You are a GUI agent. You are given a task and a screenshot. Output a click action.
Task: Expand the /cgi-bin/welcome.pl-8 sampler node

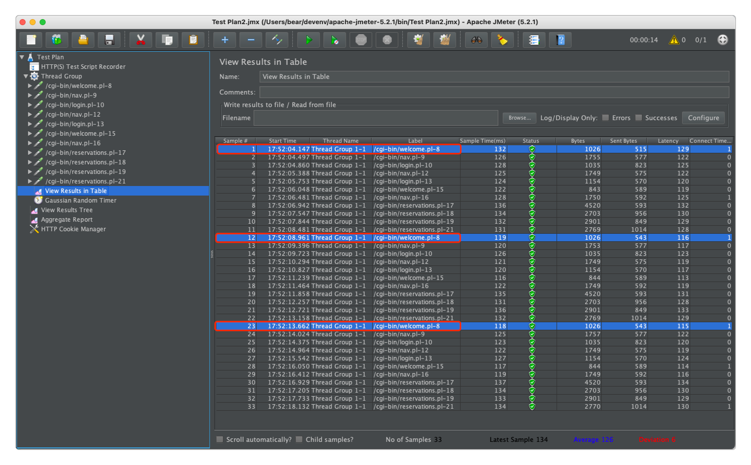(x=30, y=86)
